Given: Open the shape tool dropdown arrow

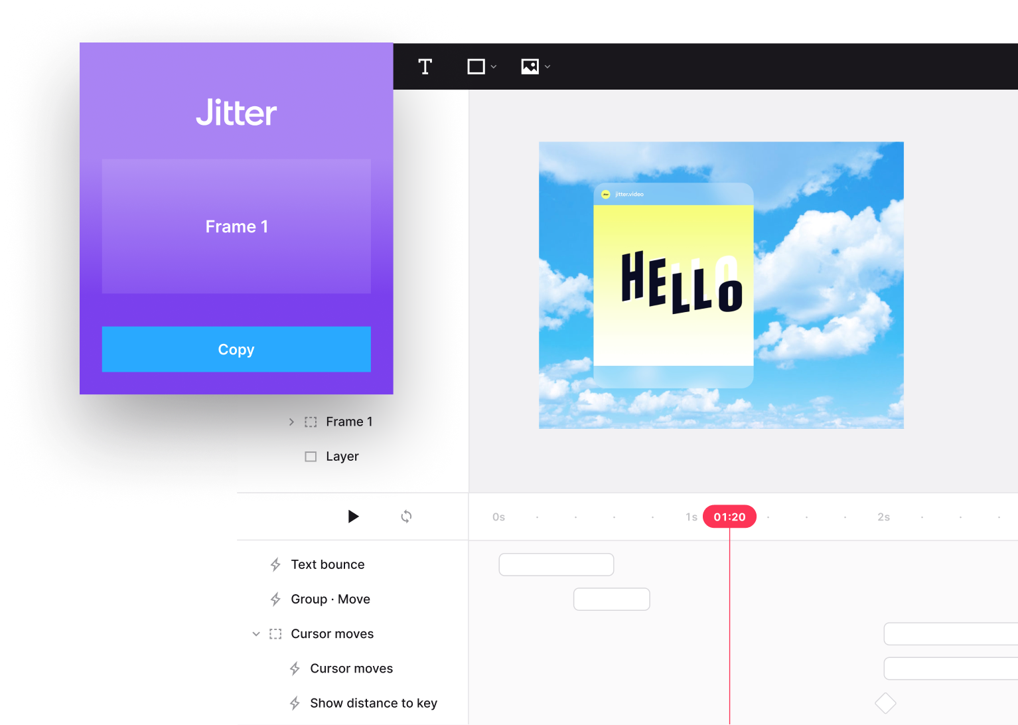Looking at the screenshot, I should click(494, 67).
